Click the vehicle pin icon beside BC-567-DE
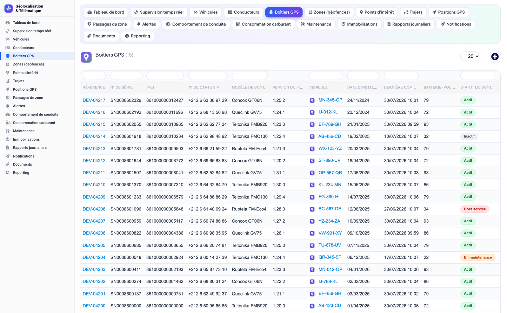The height and width of the screenshot is (313, 507). coord(312,209)
